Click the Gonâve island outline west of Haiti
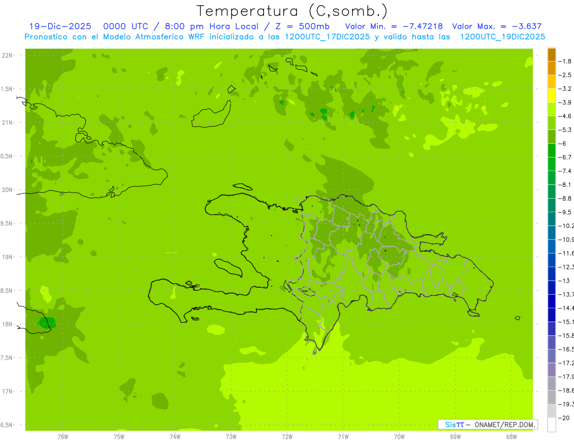 (228, 267)
